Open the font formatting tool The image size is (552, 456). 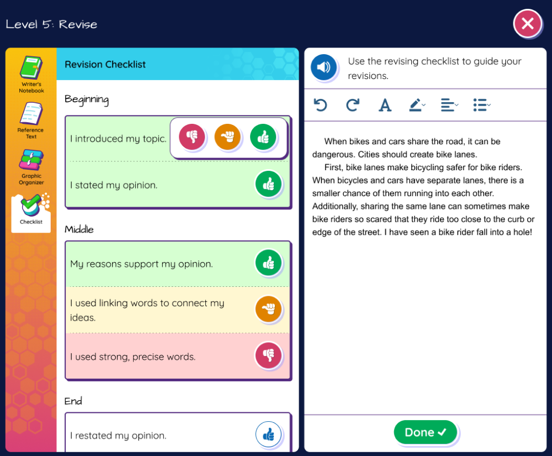(x=385, y=105)
